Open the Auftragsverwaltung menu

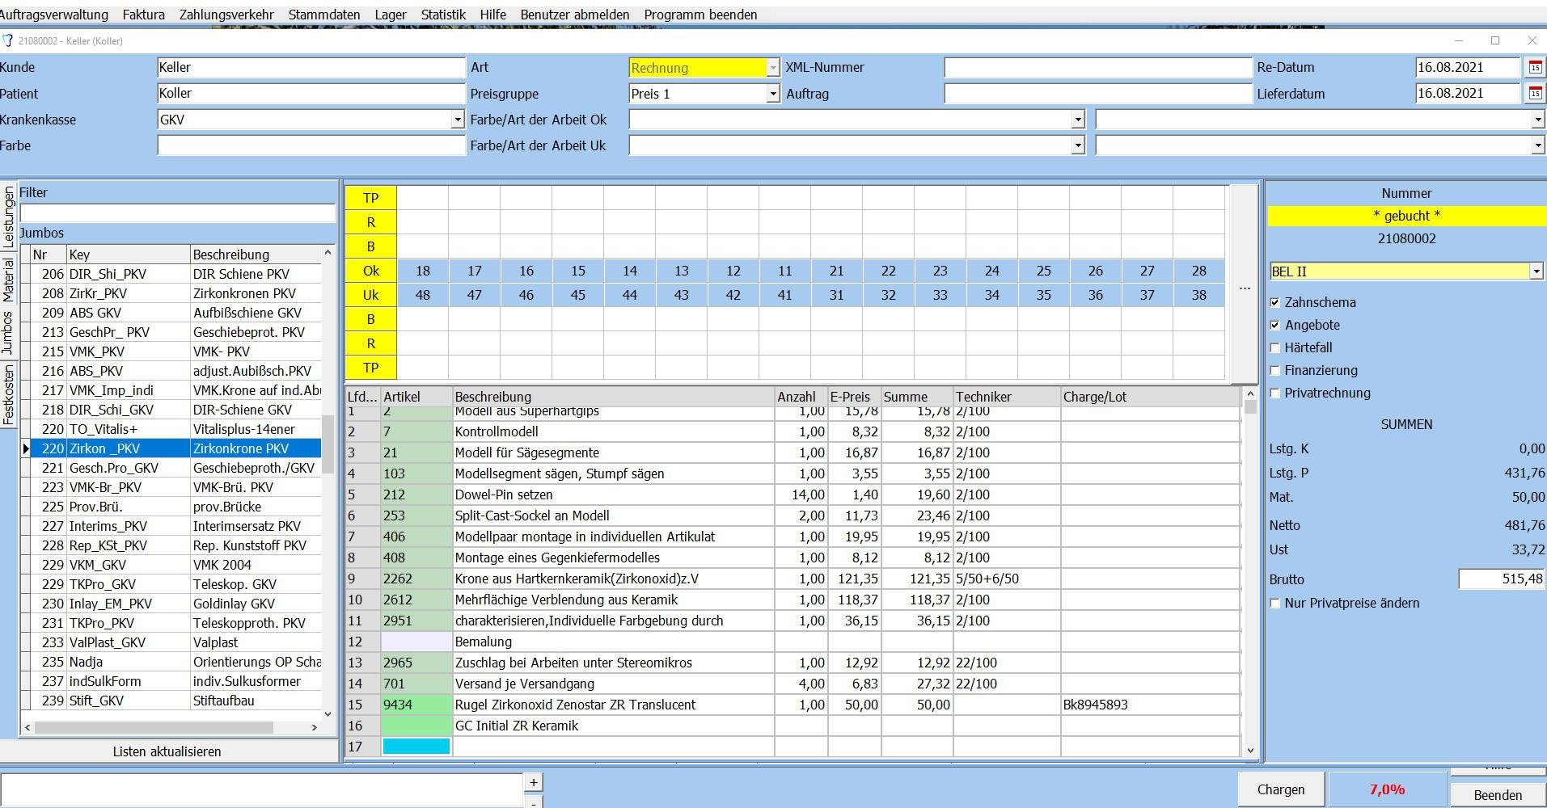(x=54, y=15)
